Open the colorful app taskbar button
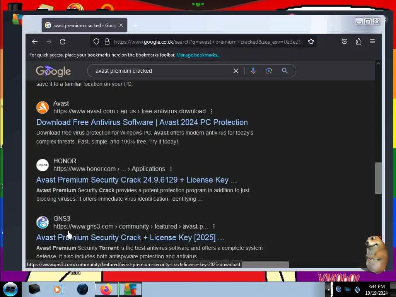The height and width of the screenshot is (297, 396). click(x=130, y=289)
